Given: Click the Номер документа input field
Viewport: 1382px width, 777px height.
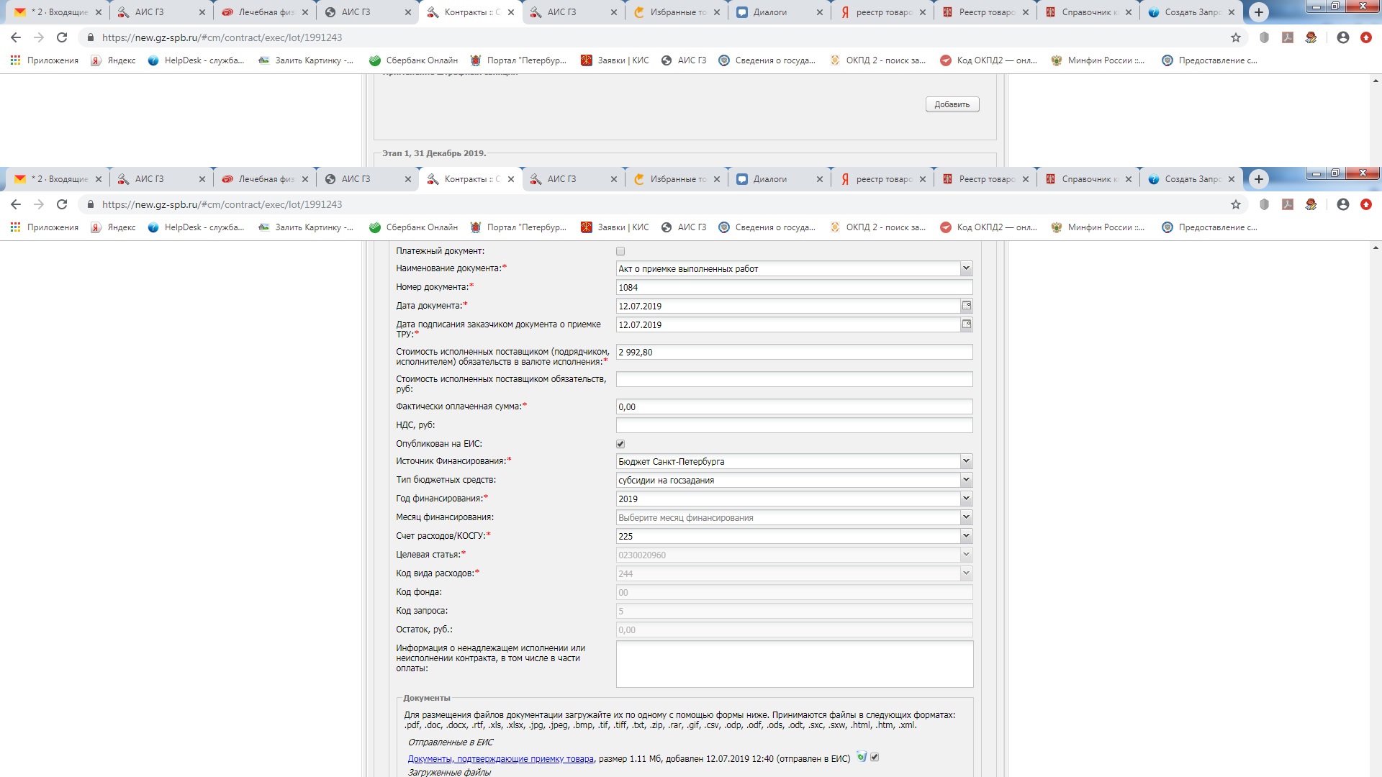Looking at the screenshot, I should (793, 287).
